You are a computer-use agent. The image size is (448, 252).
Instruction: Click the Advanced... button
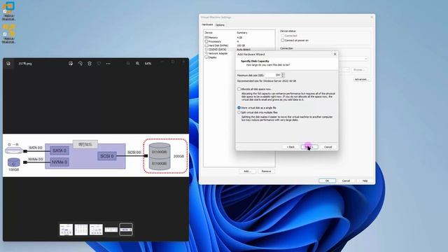pyautogui.click(x=361, y=79)
